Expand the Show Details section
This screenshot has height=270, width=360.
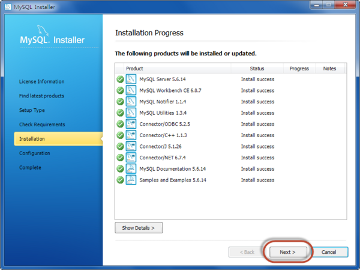point(139,228)
